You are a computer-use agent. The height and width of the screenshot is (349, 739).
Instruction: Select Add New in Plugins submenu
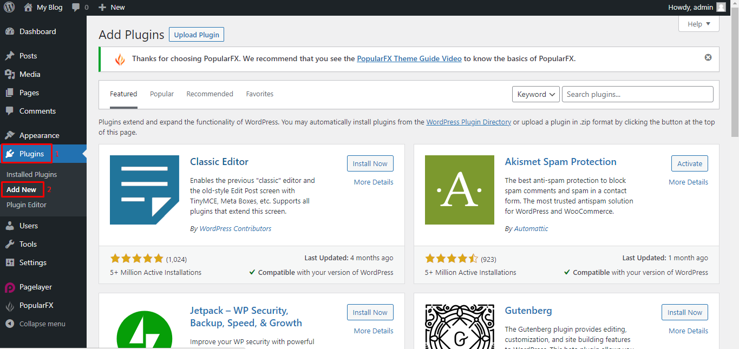click(22, 189)
